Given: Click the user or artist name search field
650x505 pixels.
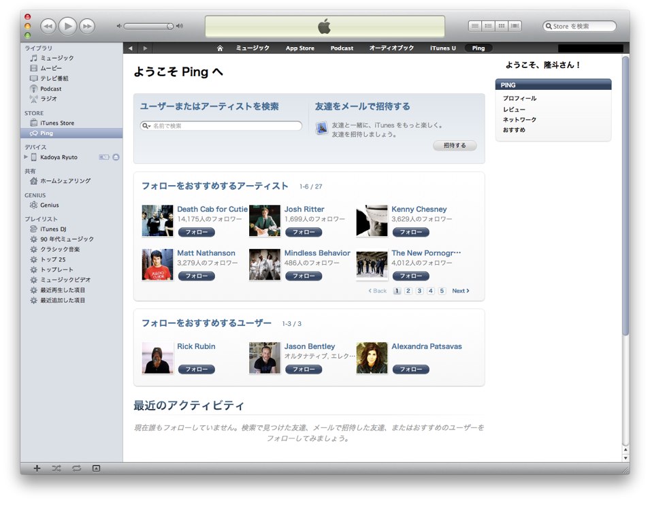Looking at the screenshot, I should tap(221, 126).
